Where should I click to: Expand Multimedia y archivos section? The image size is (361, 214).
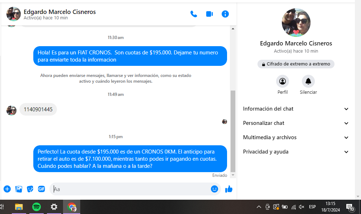pyautogui.click(x=296, y=137)
